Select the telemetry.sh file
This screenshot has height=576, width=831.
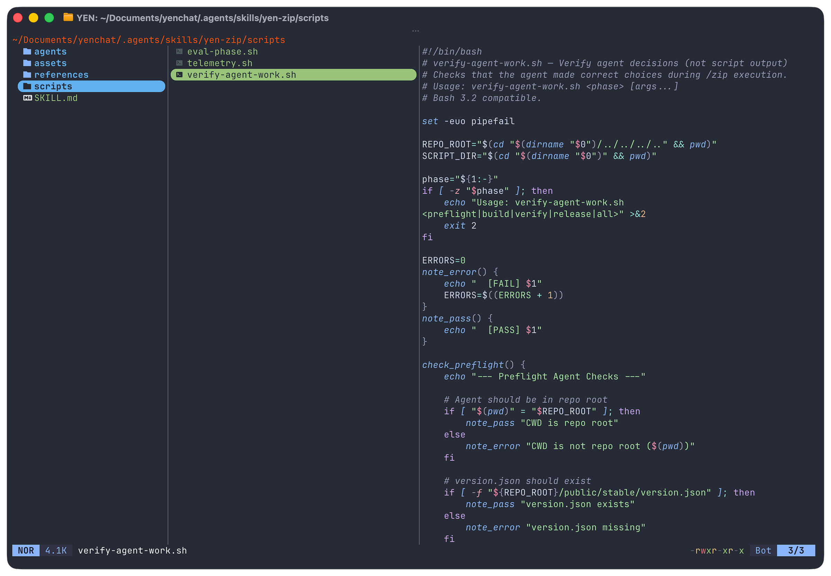220,63
